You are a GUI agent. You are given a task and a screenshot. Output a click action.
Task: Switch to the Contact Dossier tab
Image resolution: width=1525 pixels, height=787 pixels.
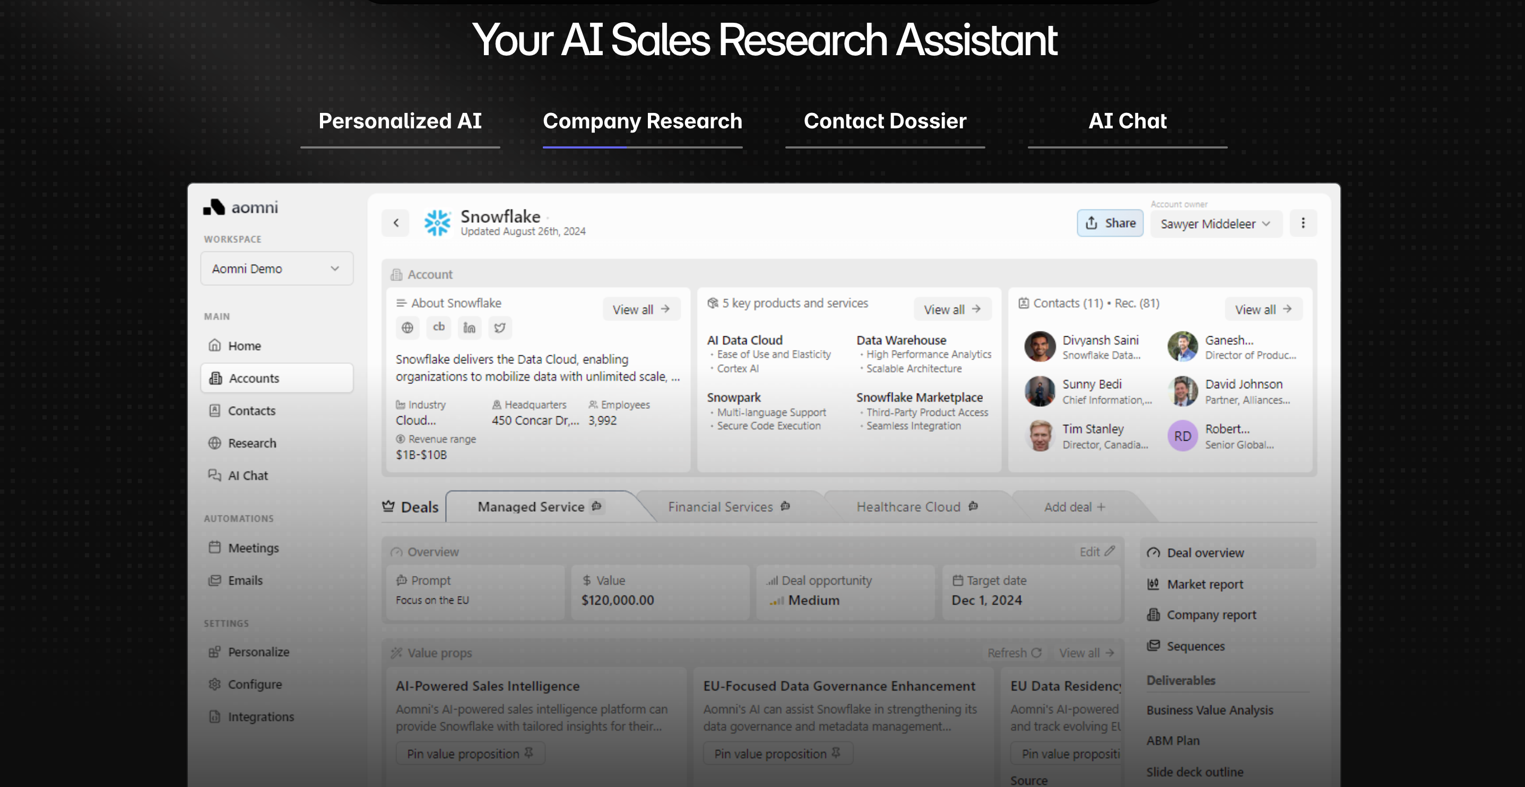[885, 121]
